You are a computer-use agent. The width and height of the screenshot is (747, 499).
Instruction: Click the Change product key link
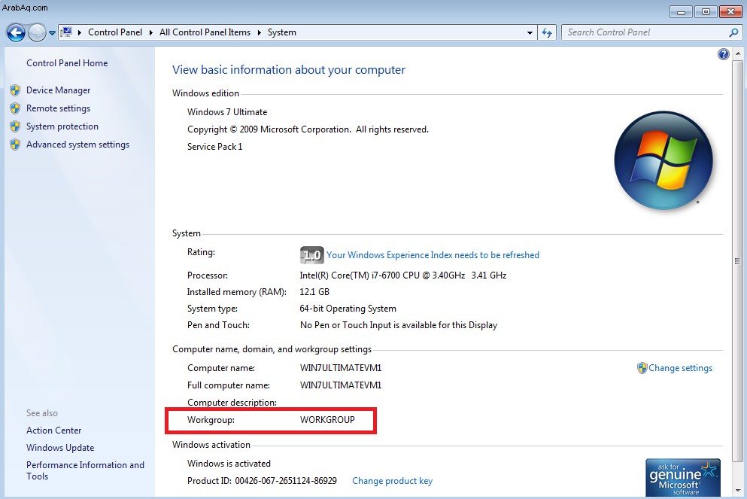393,481
